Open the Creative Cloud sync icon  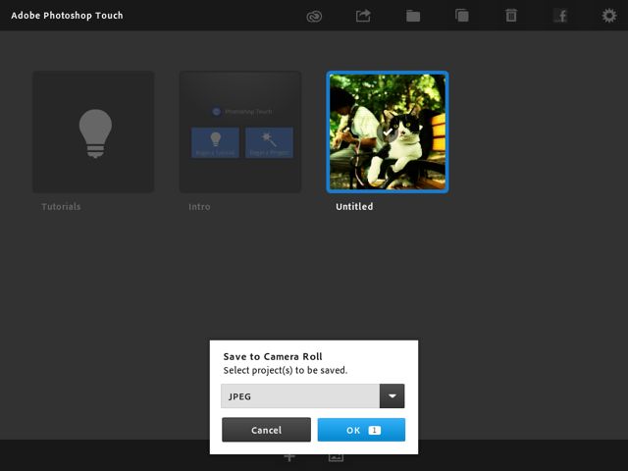click(314, 17)
